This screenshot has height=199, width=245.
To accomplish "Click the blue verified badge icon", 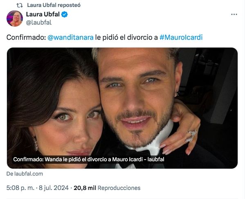I will tap(64, 14).
